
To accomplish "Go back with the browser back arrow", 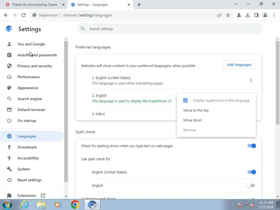I will [6, 15].
